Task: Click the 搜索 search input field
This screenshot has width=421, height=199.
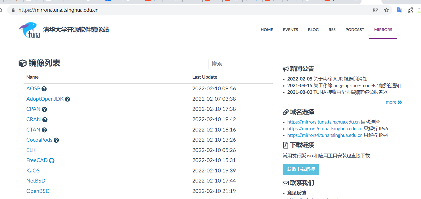Action: pos(241,64)
